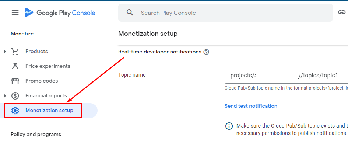The width and height of the screenshot is (348, 143).
Task: Click the Topic name input field
Action: (286, 75)
